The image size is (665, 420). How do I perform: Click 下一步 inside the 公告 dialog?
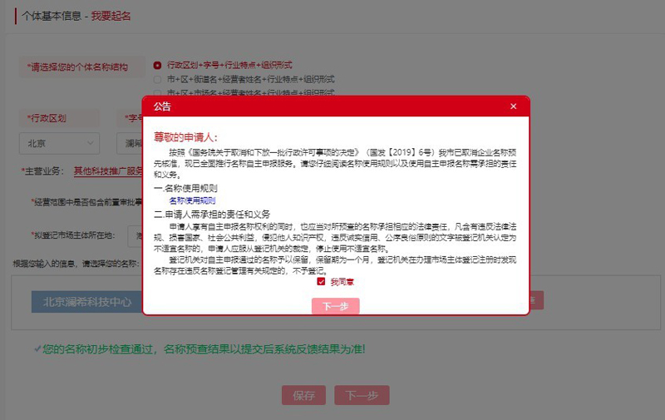[335, 306]
